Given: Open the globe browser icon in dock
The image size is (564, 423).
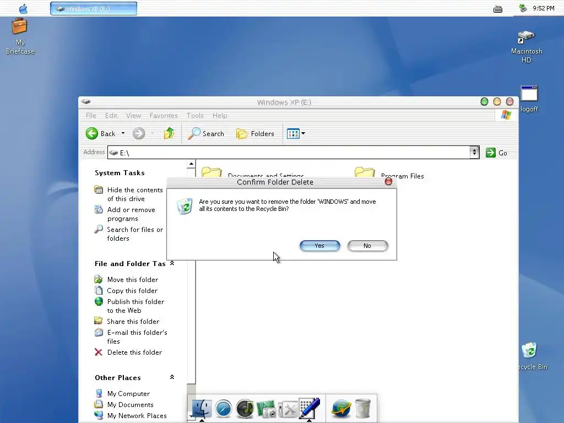Looking at the screenshot, I should 341,408.
